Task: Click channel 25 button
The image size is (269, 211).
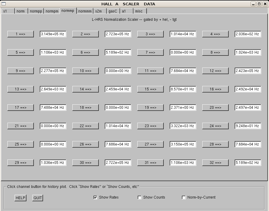Action: (20, 144)
